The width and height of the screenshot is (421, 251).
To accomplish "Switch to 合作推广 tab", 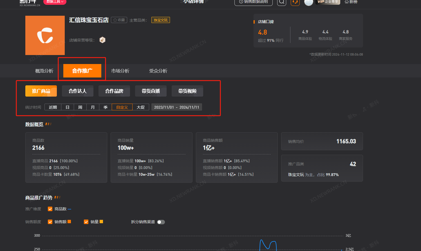I will (x=82, y=71).
